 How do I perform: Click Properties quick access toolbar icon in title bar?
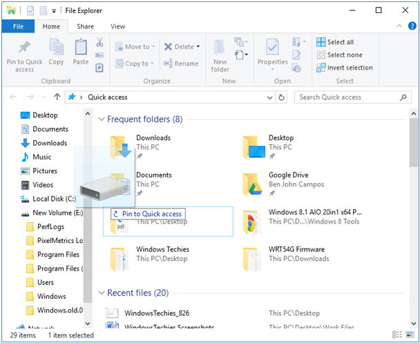coord(30,11)
